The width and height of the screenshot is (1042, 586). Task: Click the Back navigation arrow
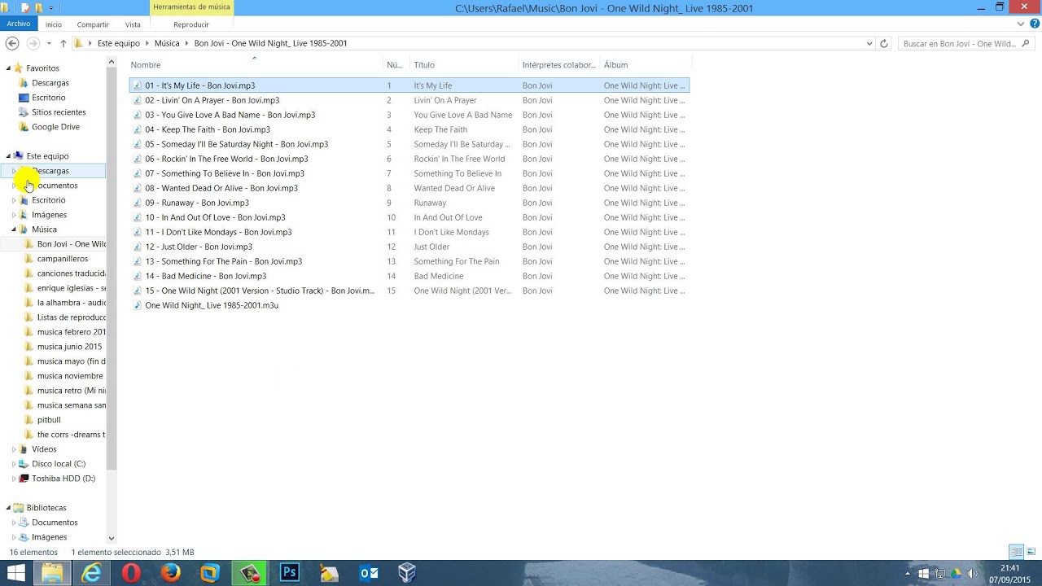pos(13,43)
